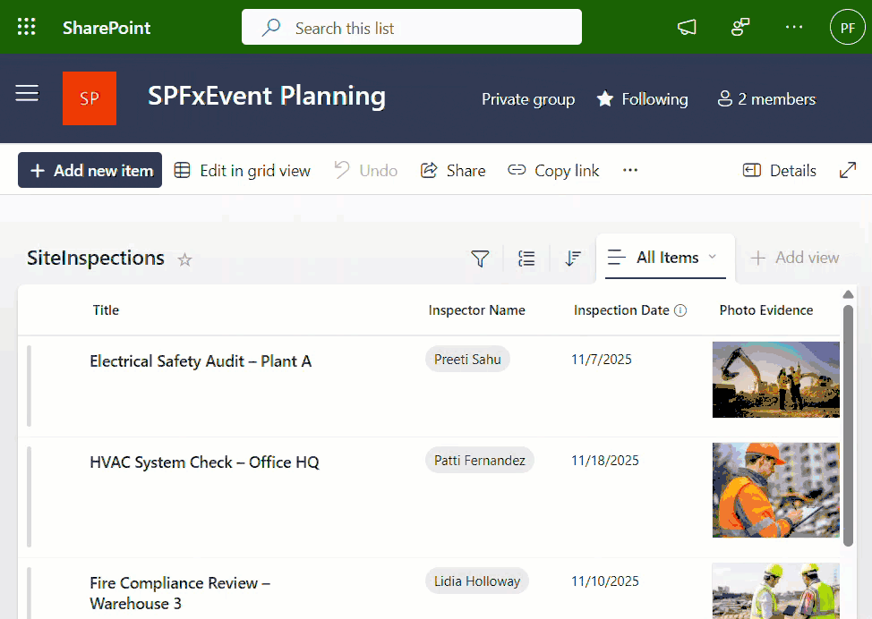Click Add view button

(795, 258)
